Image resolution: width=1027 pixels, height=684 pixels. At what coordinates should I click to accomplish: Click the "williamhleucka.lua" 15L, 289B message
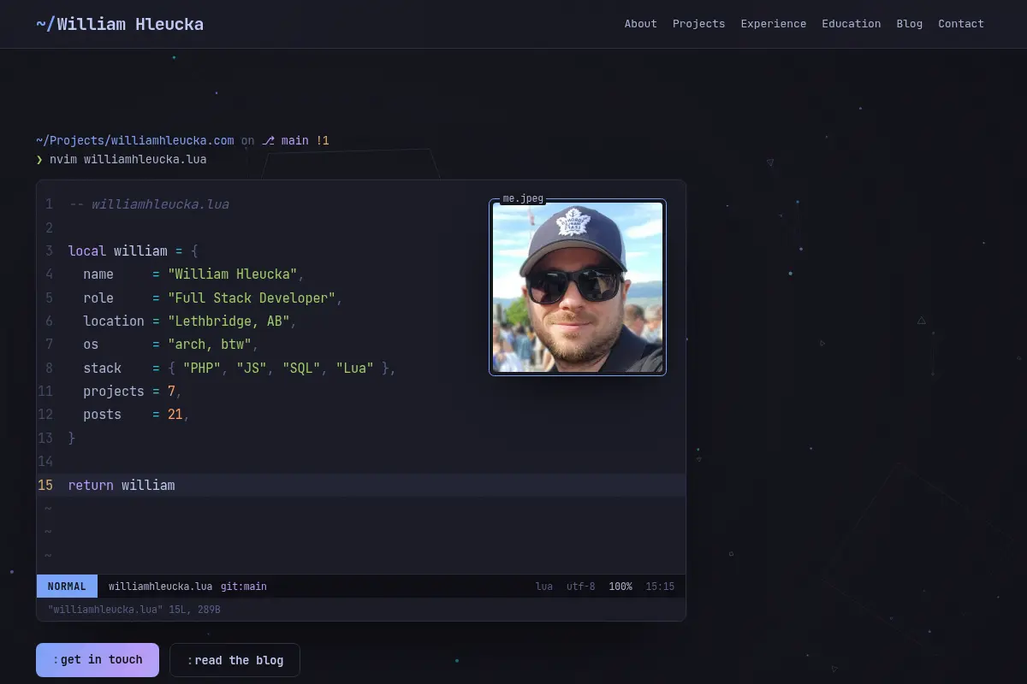(x=134, y=610)
